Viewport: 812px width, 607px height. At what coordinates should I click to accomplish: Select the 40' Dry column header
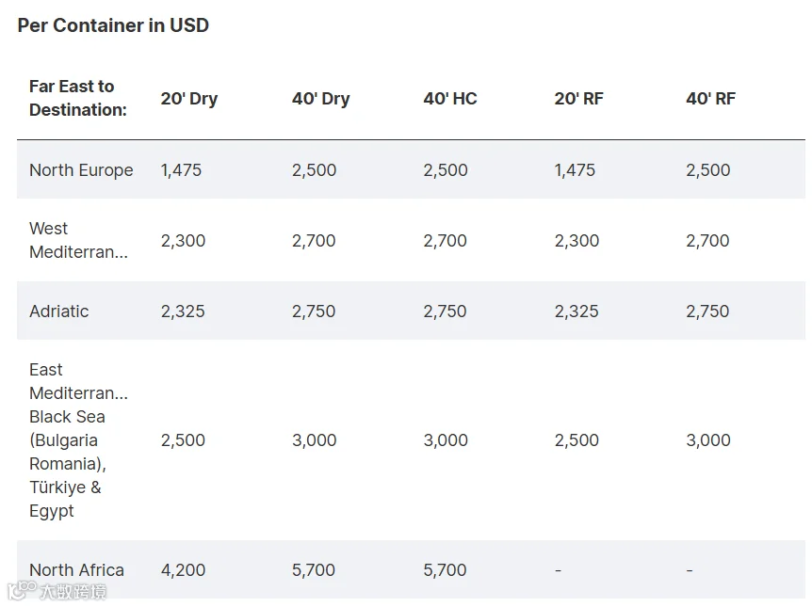[x=320, y=98]
